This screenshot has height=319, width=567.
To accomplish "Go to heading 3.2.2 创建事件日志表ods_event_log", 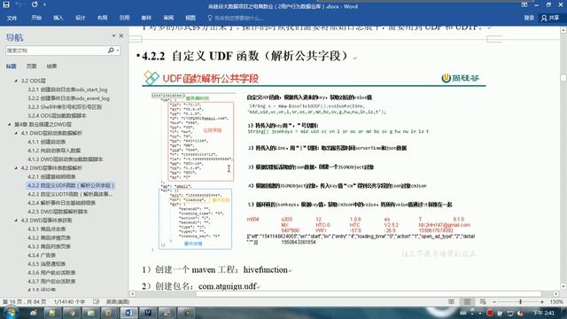I will 69,98.
